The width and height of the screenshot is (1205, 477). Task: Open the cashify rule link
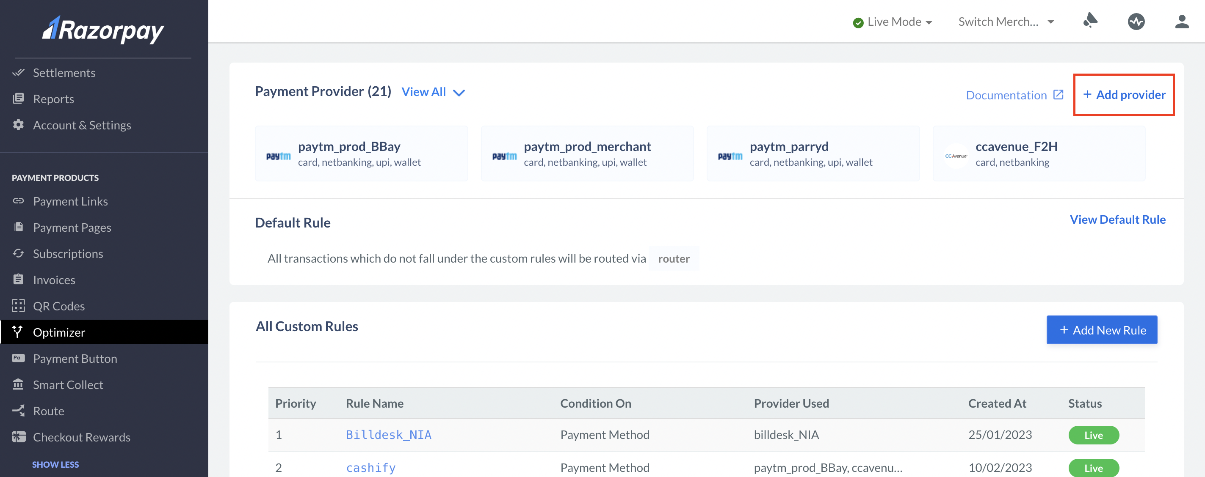370,467
